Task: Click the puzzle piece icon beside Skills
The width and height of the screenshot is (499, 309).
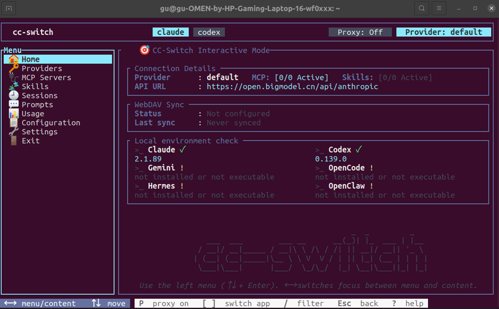Action: point(14,87)
